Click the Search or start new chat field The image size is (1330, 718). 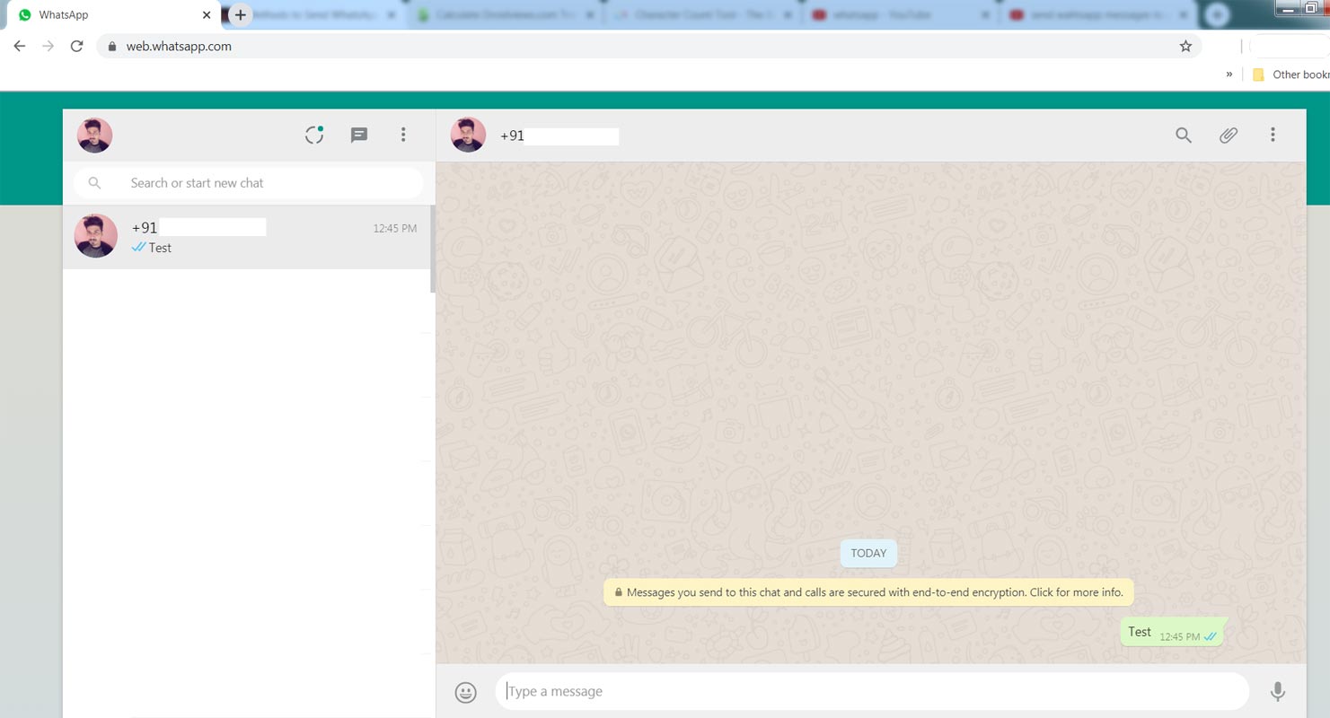pos(248,183)
